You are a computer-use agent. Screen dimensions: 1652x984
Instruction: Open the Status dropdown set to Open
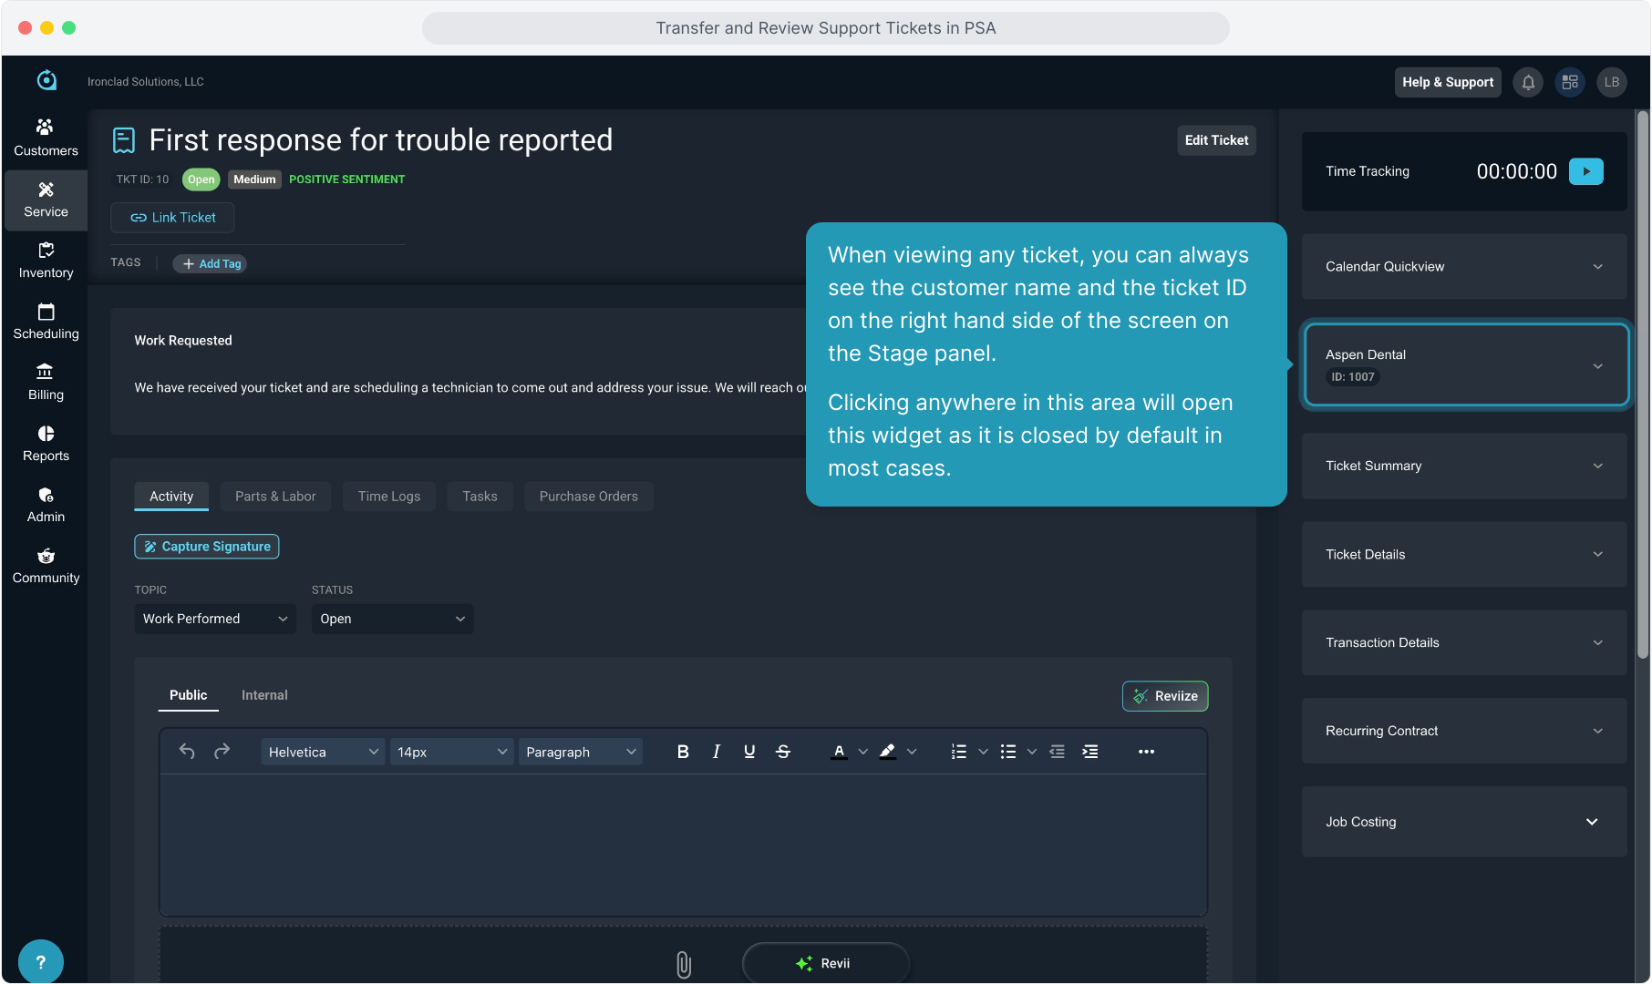pos(393,619)
